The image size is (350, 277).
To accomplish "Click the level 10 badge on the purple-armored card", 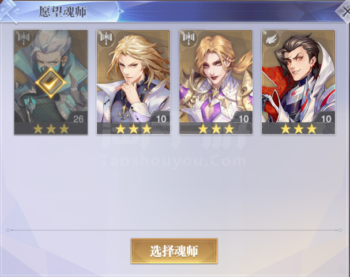I will (243, 118).
